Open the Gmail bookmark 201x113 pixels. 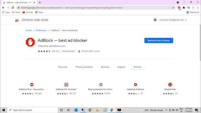16,12
